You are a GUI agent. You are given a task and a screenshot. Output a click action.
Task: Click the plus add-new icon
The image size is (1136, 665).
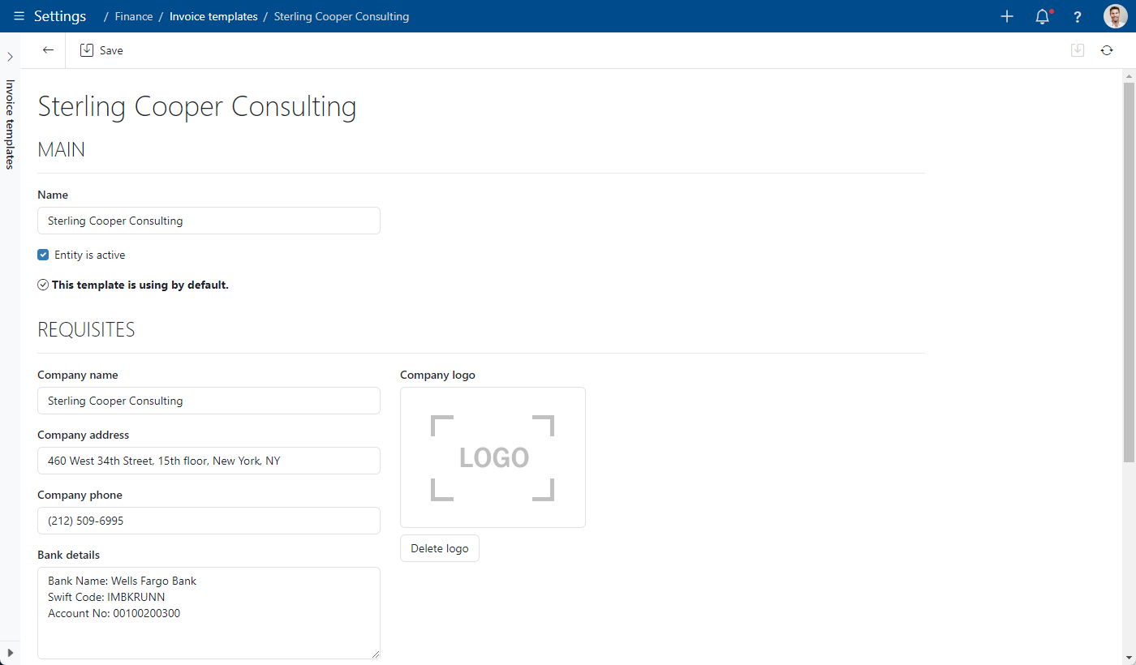pos(1007,16)
